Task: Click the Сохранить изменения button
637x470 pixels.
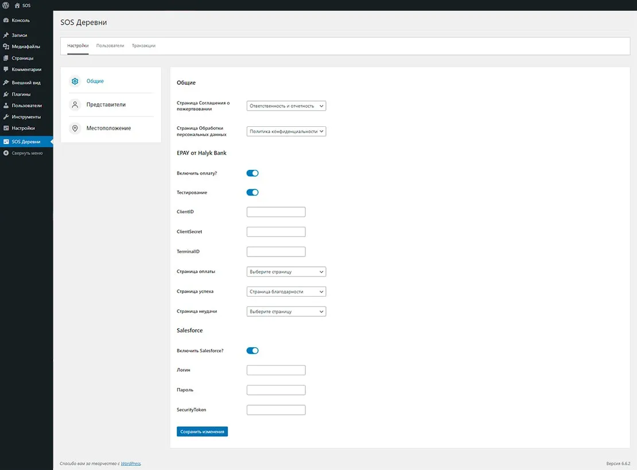Action: coord(202,432)
